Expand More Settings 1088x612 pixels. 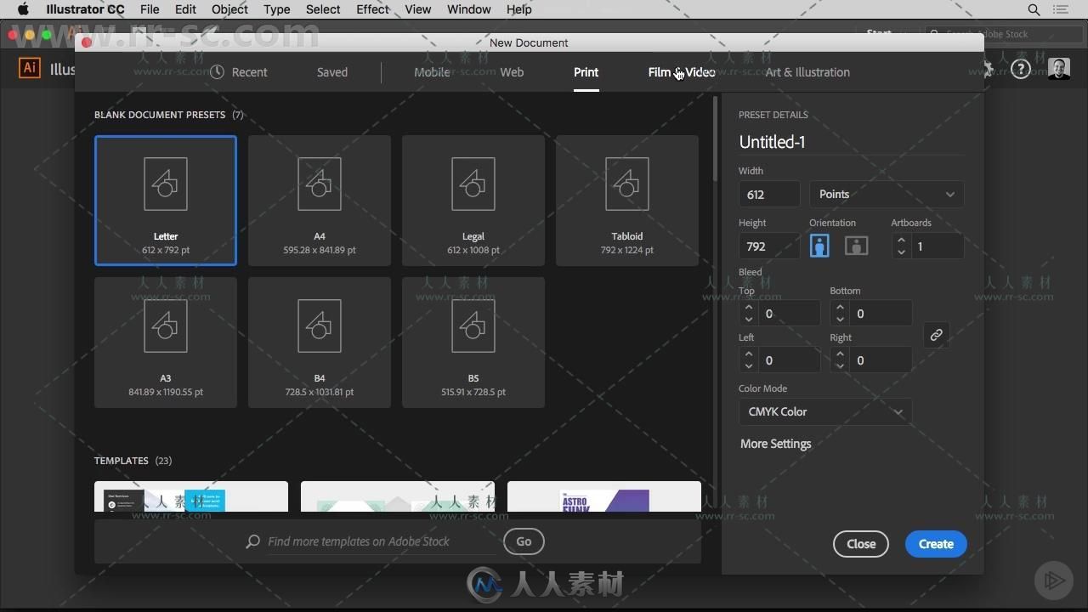775,444
